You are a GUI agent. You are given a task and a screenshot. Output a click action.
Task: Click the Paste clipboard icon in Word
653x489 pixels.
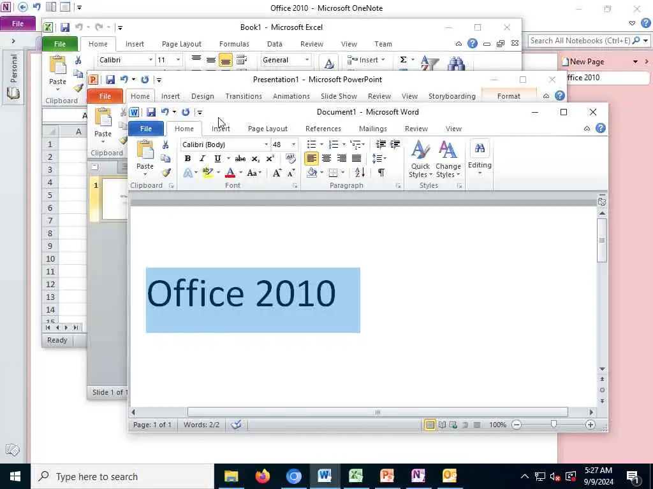pos(145,150)
